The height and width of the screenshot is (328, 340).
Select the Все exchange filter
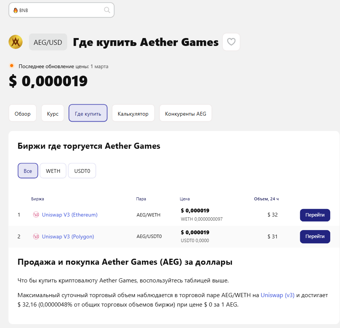click(27, 171)
